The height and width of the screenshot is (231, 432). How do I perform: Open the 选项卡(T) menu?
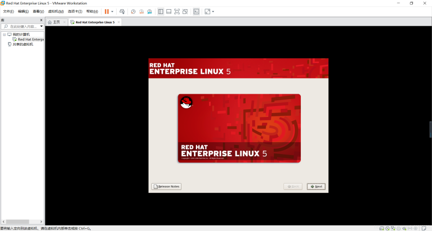click(x=75, y=11)
